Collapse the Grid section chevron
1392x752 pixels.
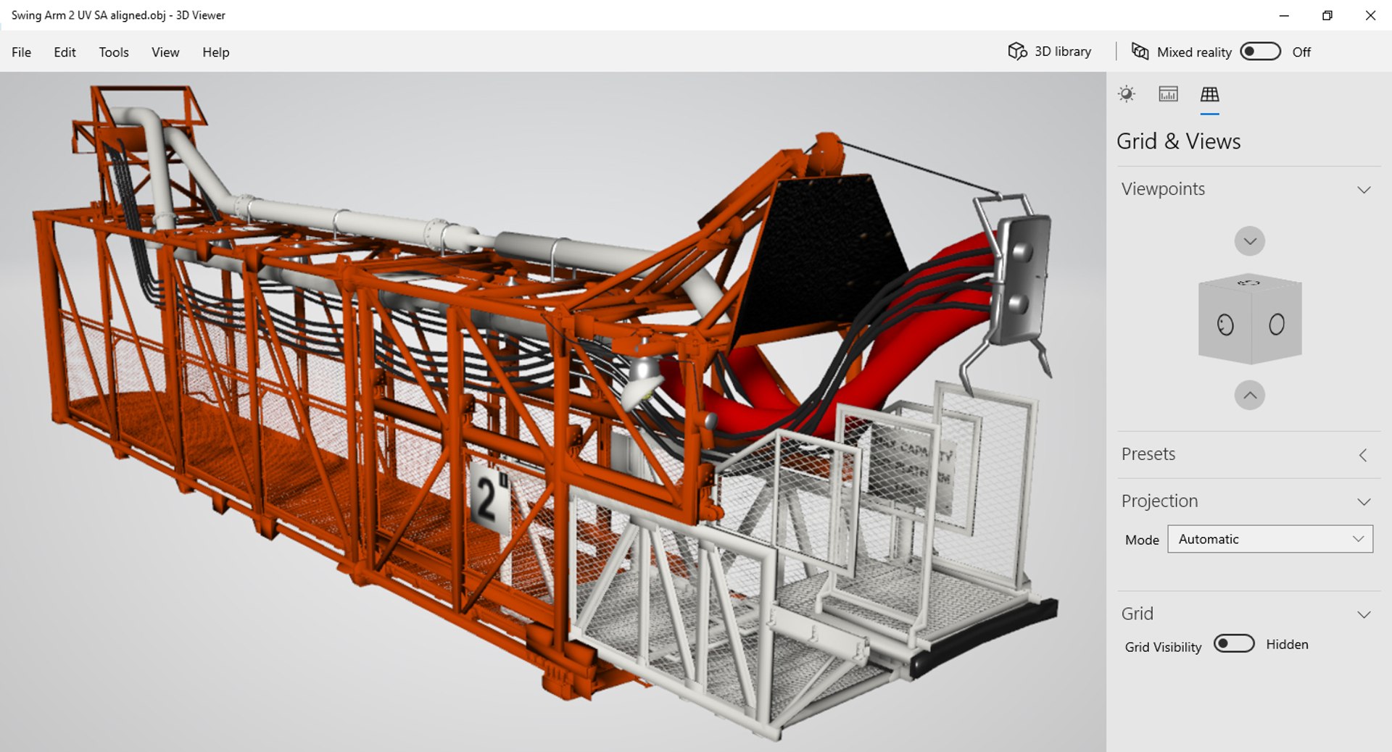[x=1364, y=615]
